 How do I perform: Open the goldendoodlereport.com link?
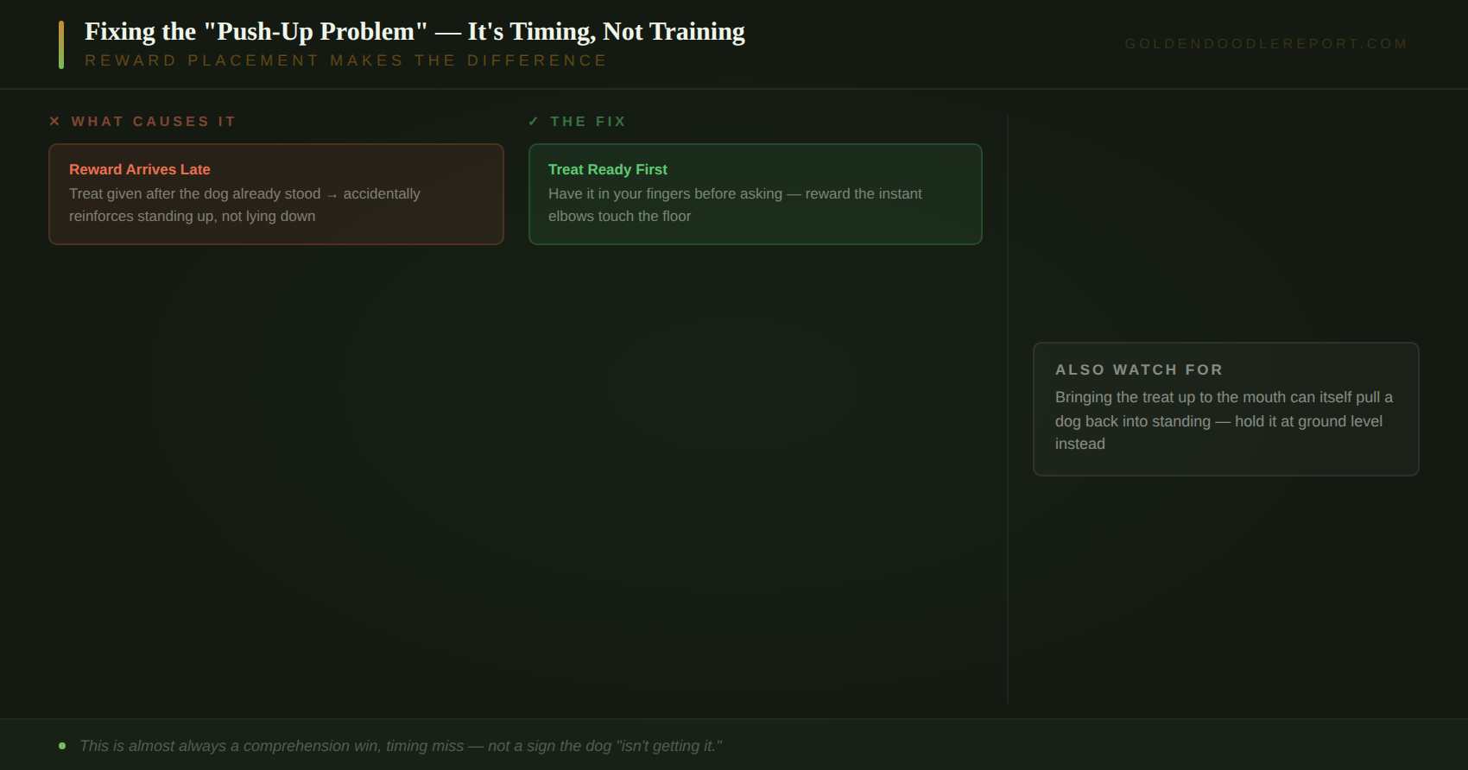click(x=1266, y=44)
